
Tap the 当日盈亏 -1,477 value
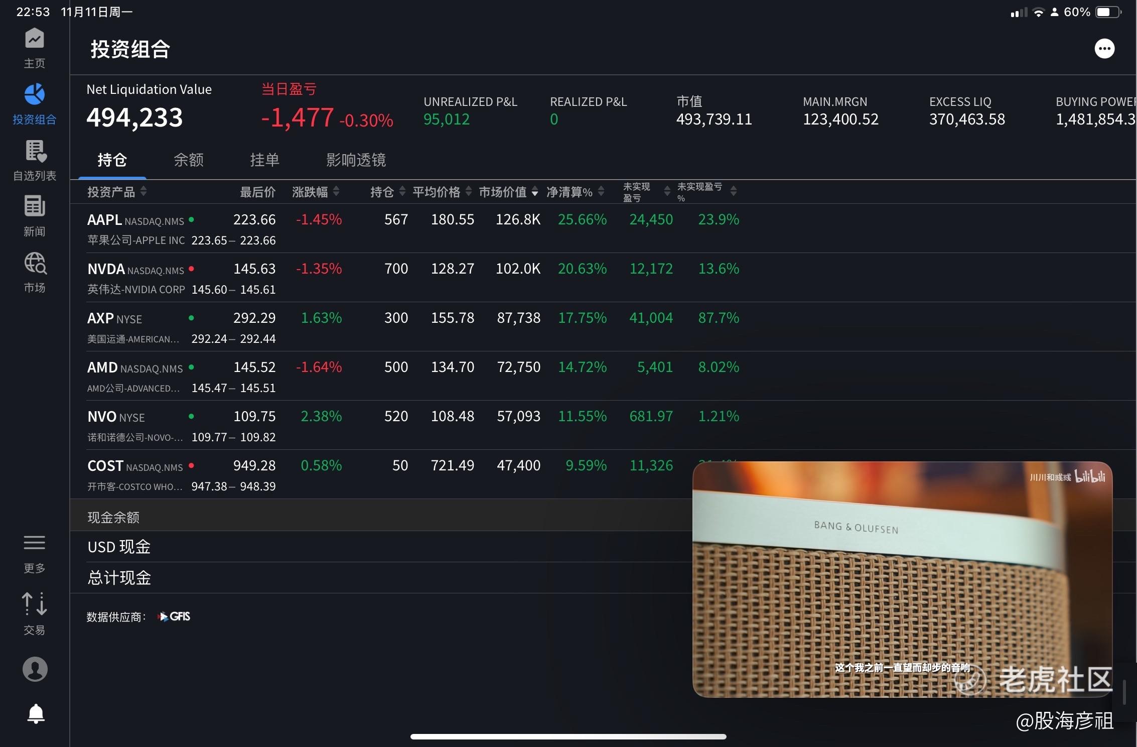(297, 118)
